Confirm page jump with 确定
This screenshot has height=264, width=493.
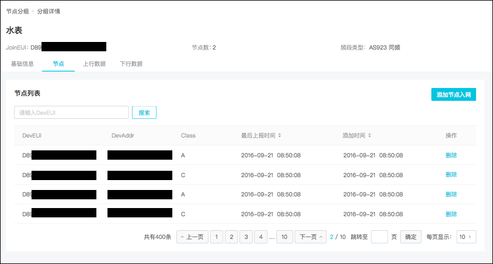coord(411,237)
